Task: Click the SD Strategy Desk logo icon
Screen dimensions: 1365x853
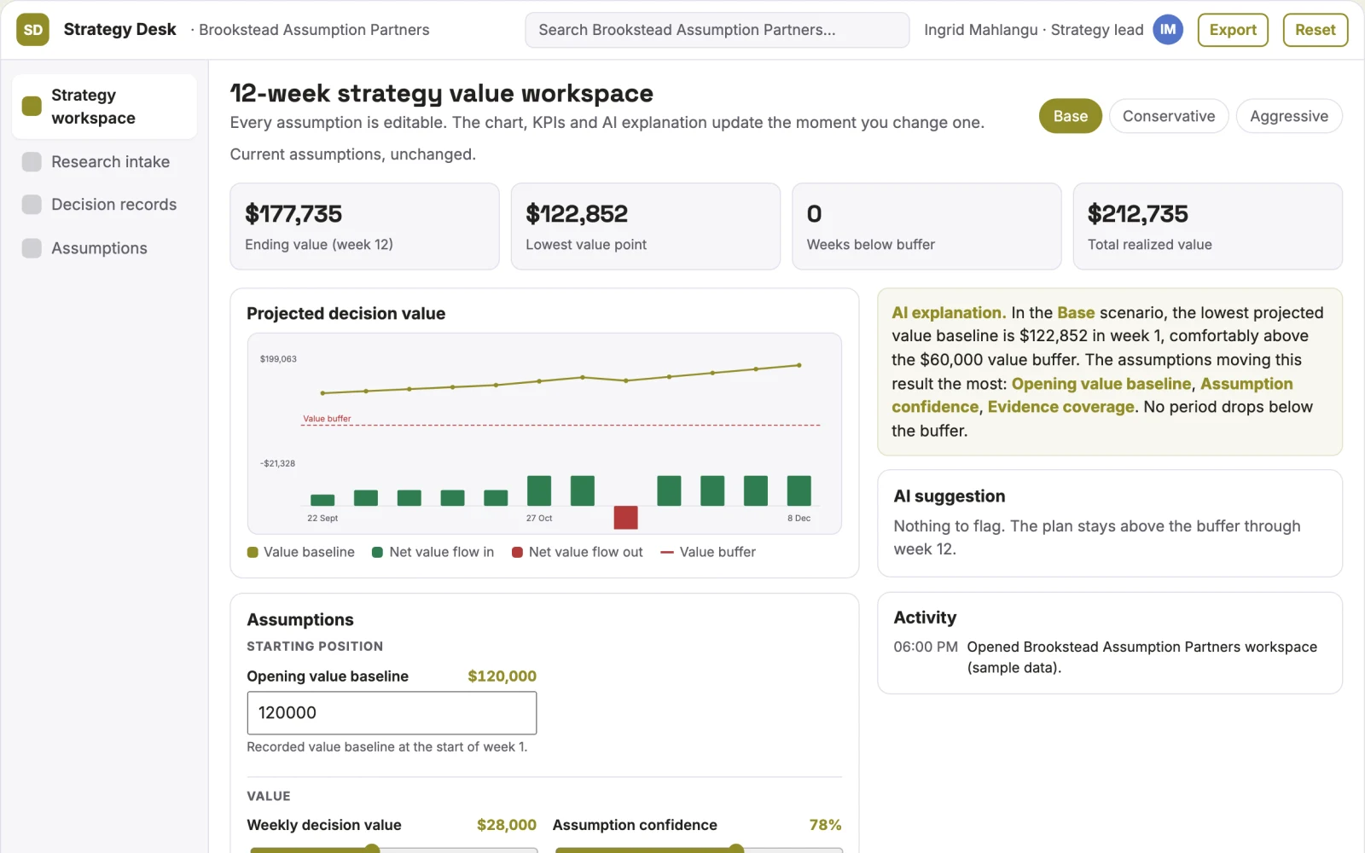Action: click(32, 30)
